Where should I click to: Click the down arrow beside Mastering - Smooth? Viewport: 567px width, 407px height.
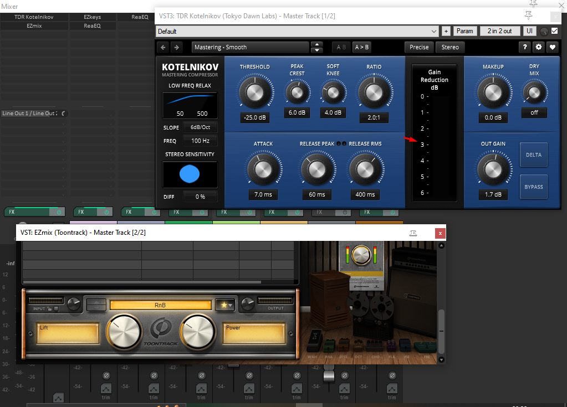317,50
